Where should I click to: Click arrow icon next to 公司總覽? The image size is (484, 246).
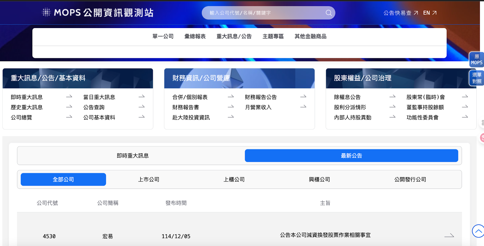pos(69,117)
